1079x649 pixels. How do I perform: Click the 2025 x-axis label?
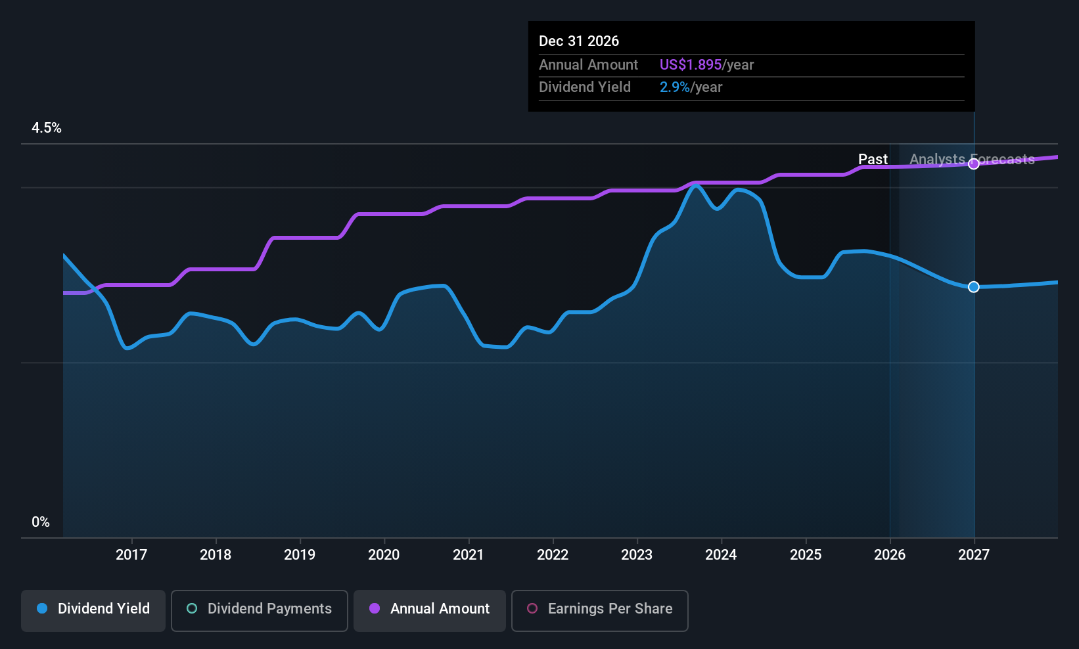806,555
